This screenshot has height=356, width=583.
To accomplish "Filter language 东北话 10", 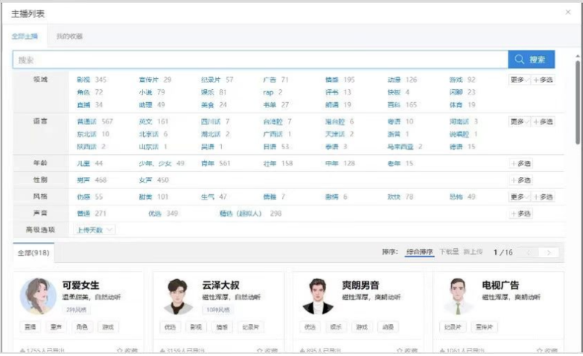I will point(93,134).
